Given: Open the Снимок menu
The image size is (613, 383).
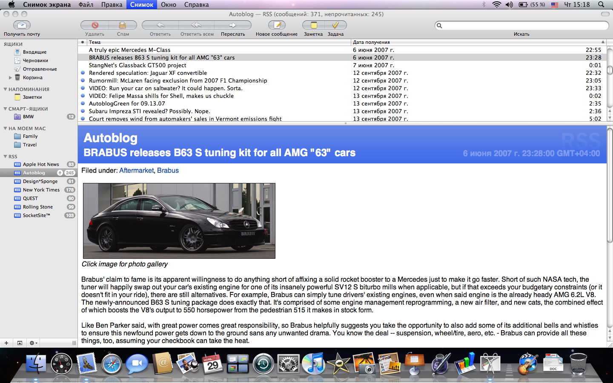Looking at the screenshot, I should pyautogui.click(x=141, y=5).
